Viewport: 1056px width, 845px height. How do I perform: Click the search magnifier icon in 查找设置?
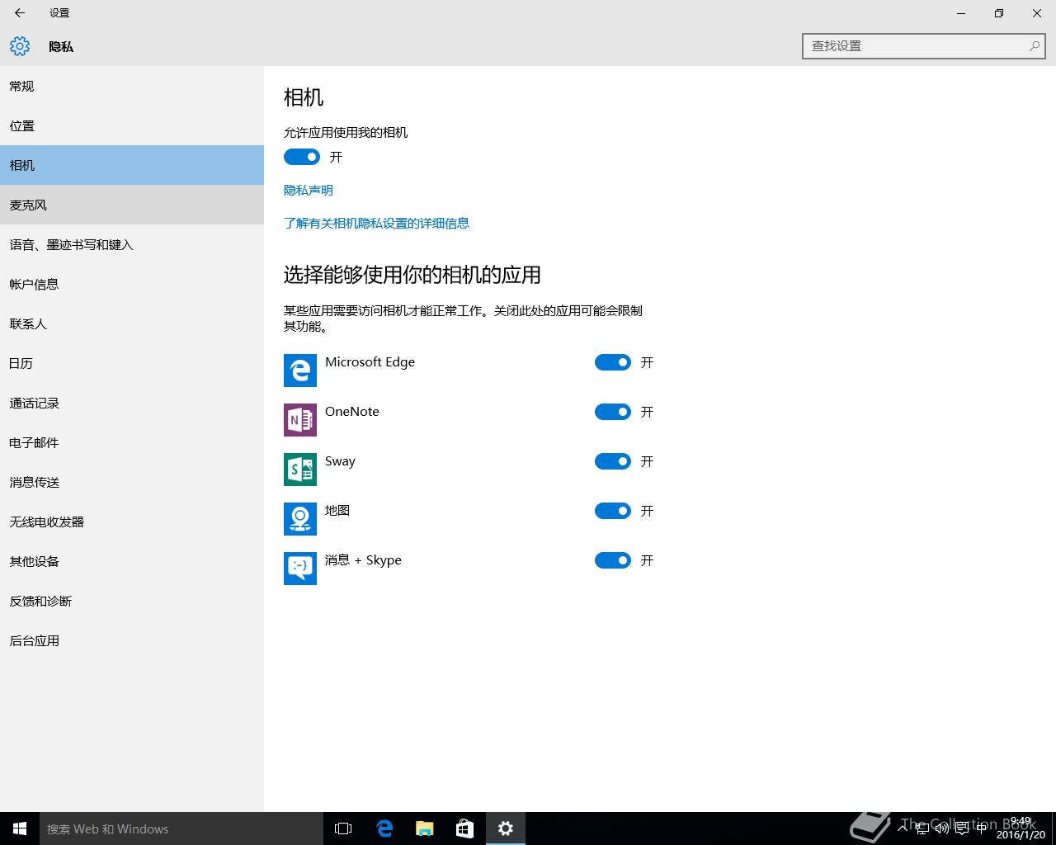point(1034,46)
